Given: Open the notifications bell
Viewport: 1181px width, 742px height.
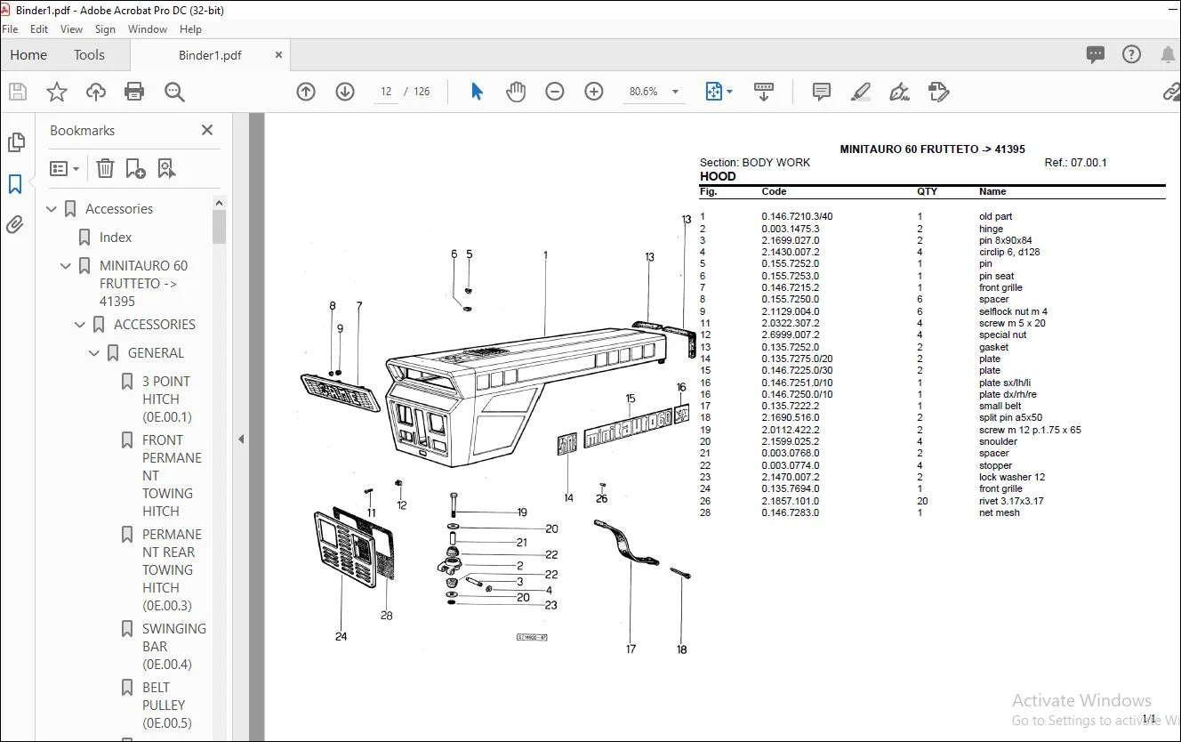Looking at the screenshot, I should click(1168, 55).
